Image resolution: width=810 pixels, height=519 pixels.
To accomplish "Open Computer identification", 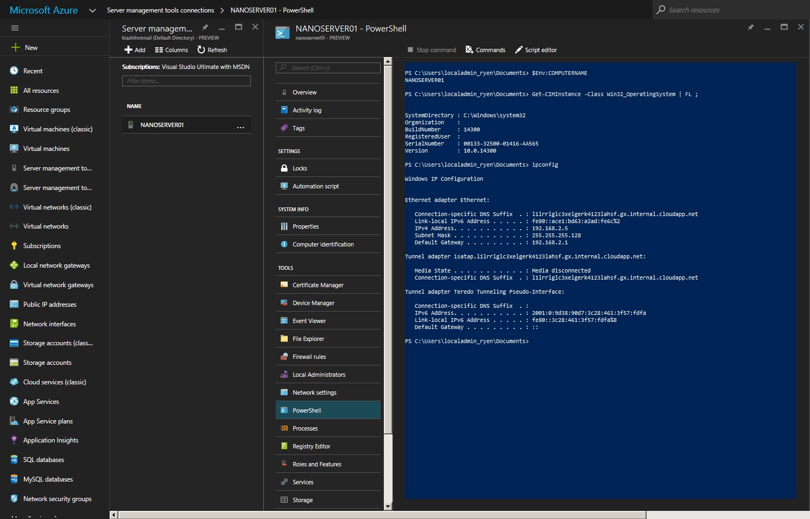I will [x=328, y=244].
